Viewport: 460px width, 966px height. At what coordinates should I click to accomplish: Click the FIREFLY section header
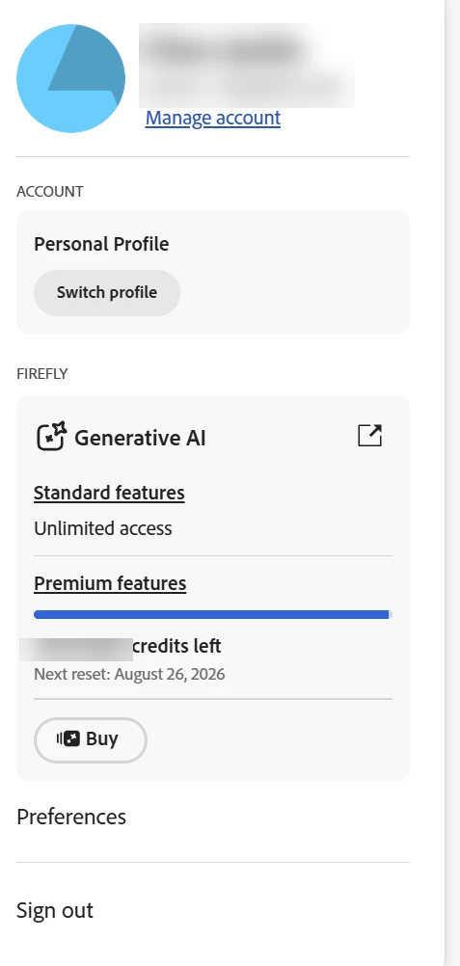click(x=41, y=374)
